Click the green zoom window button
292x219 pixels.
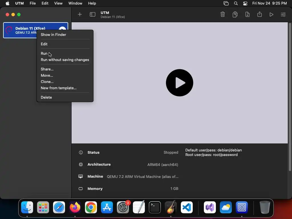point(19,15)
